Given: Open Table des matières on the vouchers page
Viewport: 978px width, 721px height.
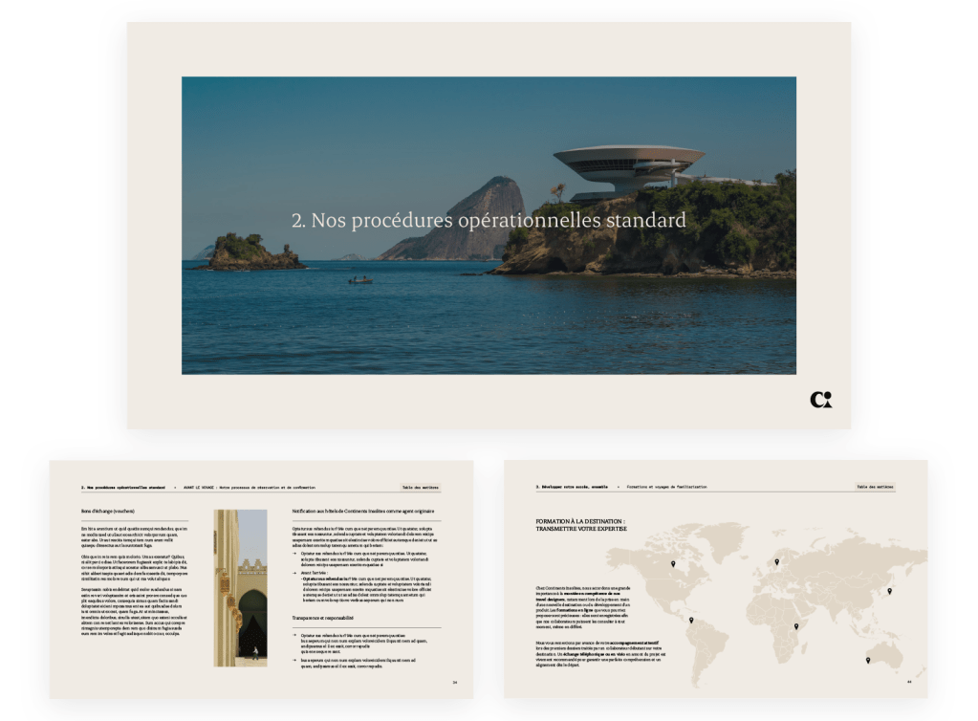Looking at the screenshot, I should click(x=420, y=487).
